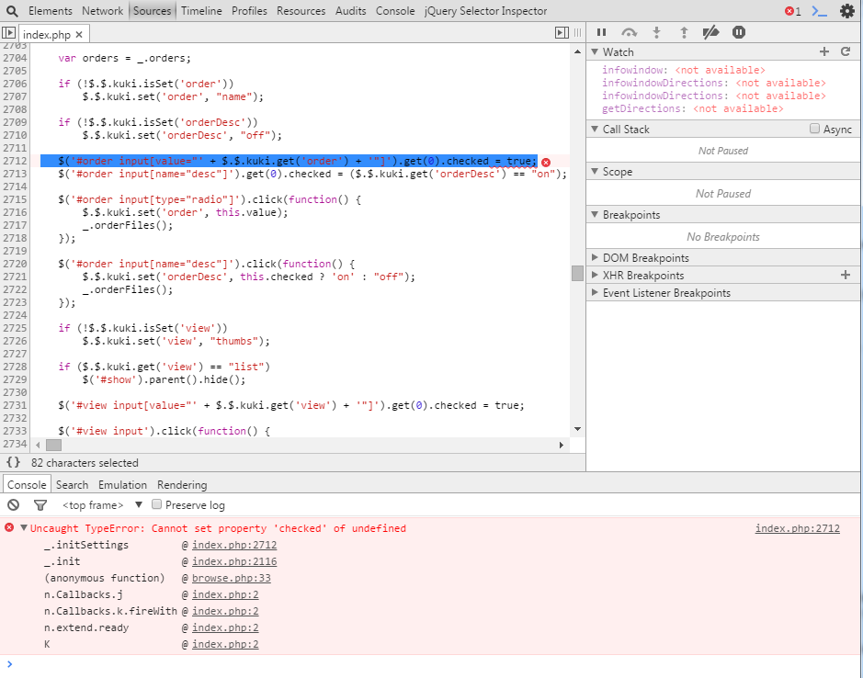
Task: Deactivate all breakpoints
Action: pos(710,32)
